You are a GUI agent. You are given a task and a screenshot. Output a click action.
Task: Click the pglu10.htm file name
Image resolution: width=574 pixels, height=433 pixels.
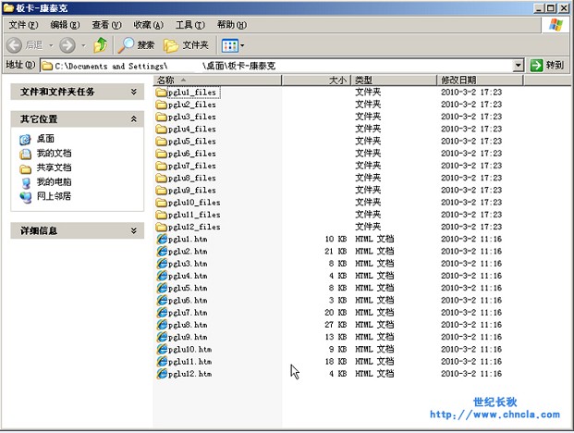tap(190, 350)
